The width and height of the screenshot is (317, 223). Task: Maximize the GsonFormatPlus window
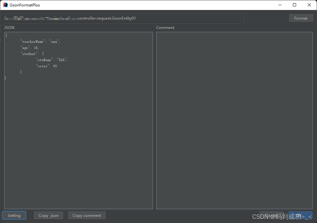[x=294, y=5]
